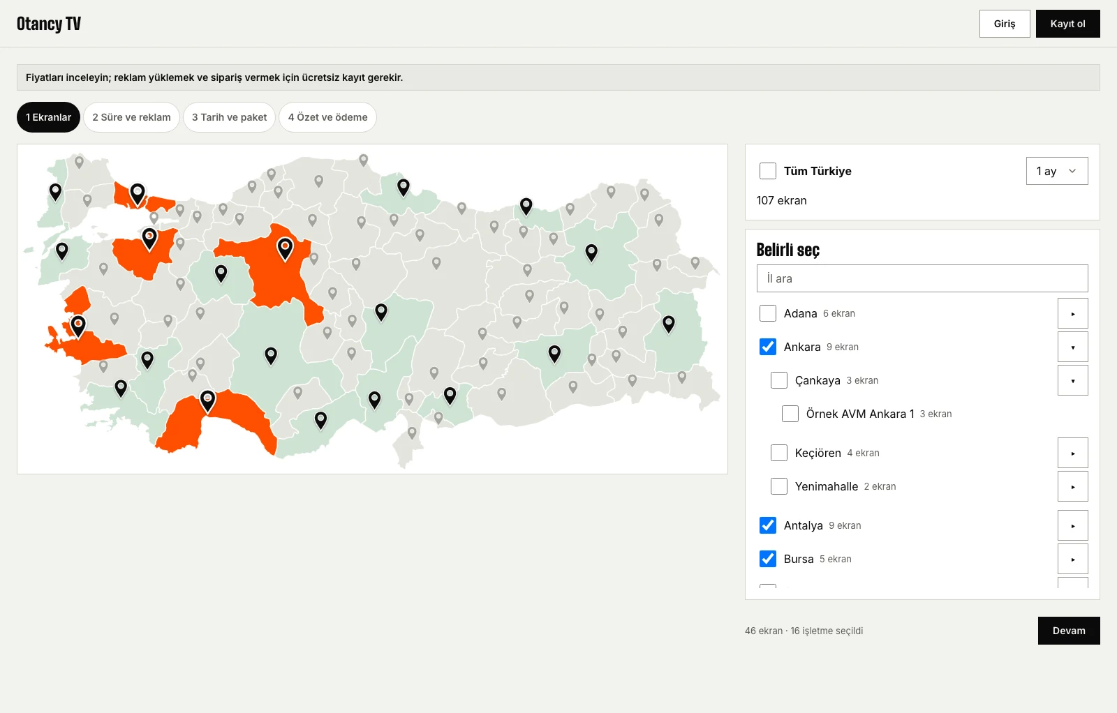Continue with the Devam button
The width and height of the screenshot is (1117, 713).
tap(1069, 631)
